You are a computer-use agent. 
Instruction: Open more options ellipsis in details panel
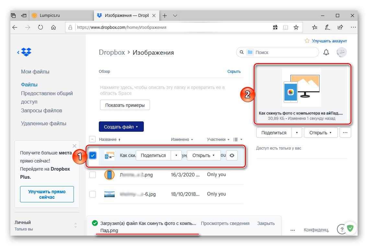point(345,133)
